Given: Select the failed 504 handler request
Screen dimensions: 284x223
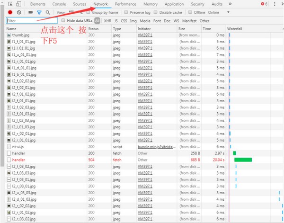Looking at the screenshot, I should [19, 160].
